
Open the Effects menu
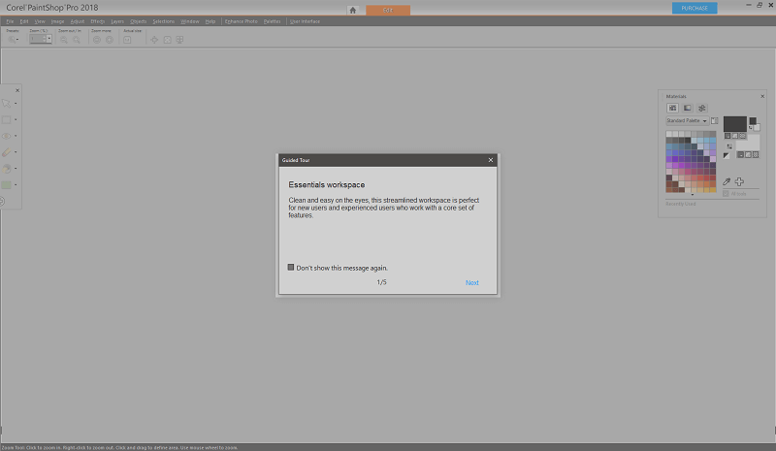[98, 21]
